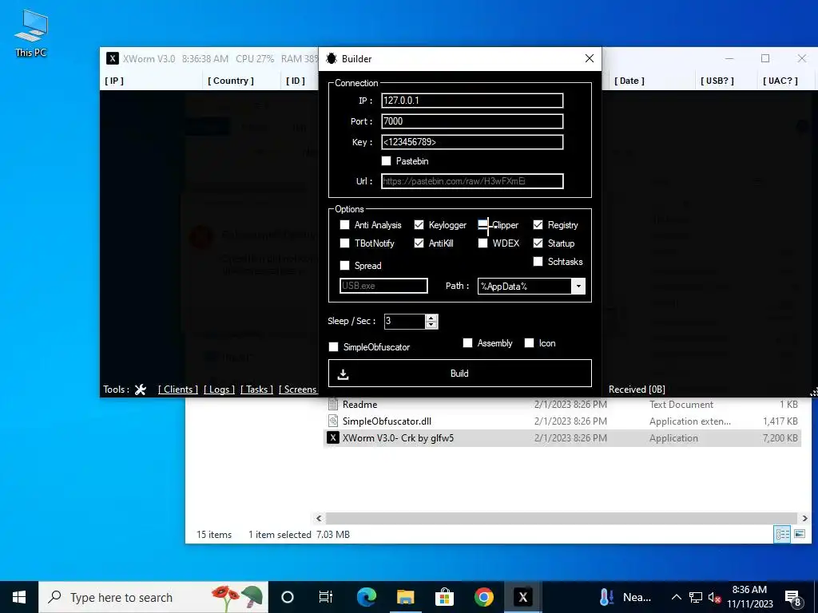Toggle the Startup checkbox
This screenshot has height=613, width=818.
(x=538, y=243)
